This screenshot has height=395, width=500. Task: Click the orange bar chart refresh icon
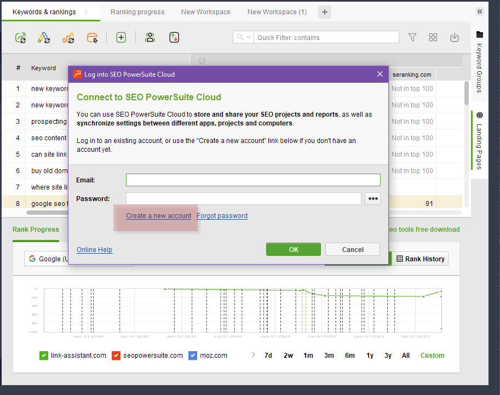tap(68, 38)
